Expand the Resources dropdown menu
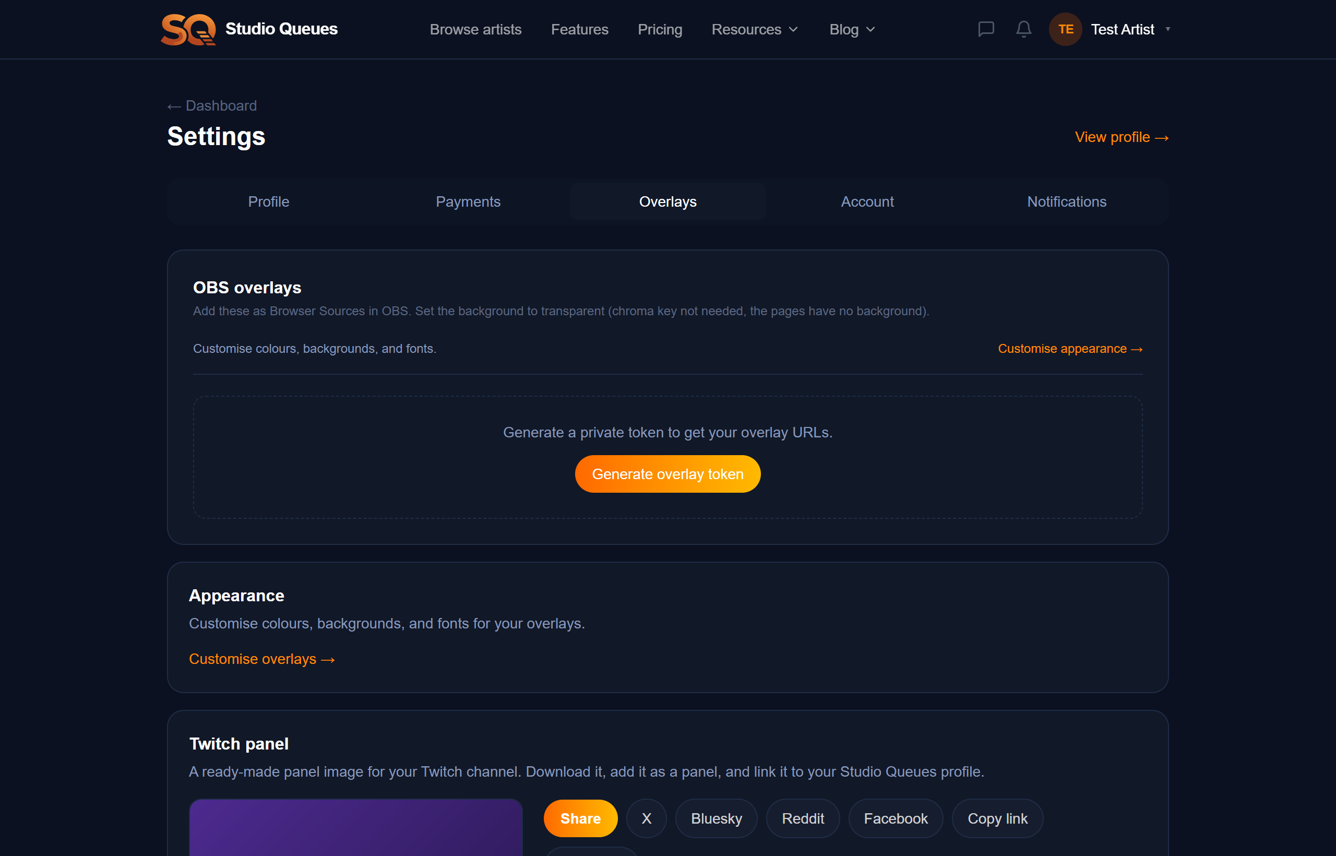1336x856 pixels. 754,29
